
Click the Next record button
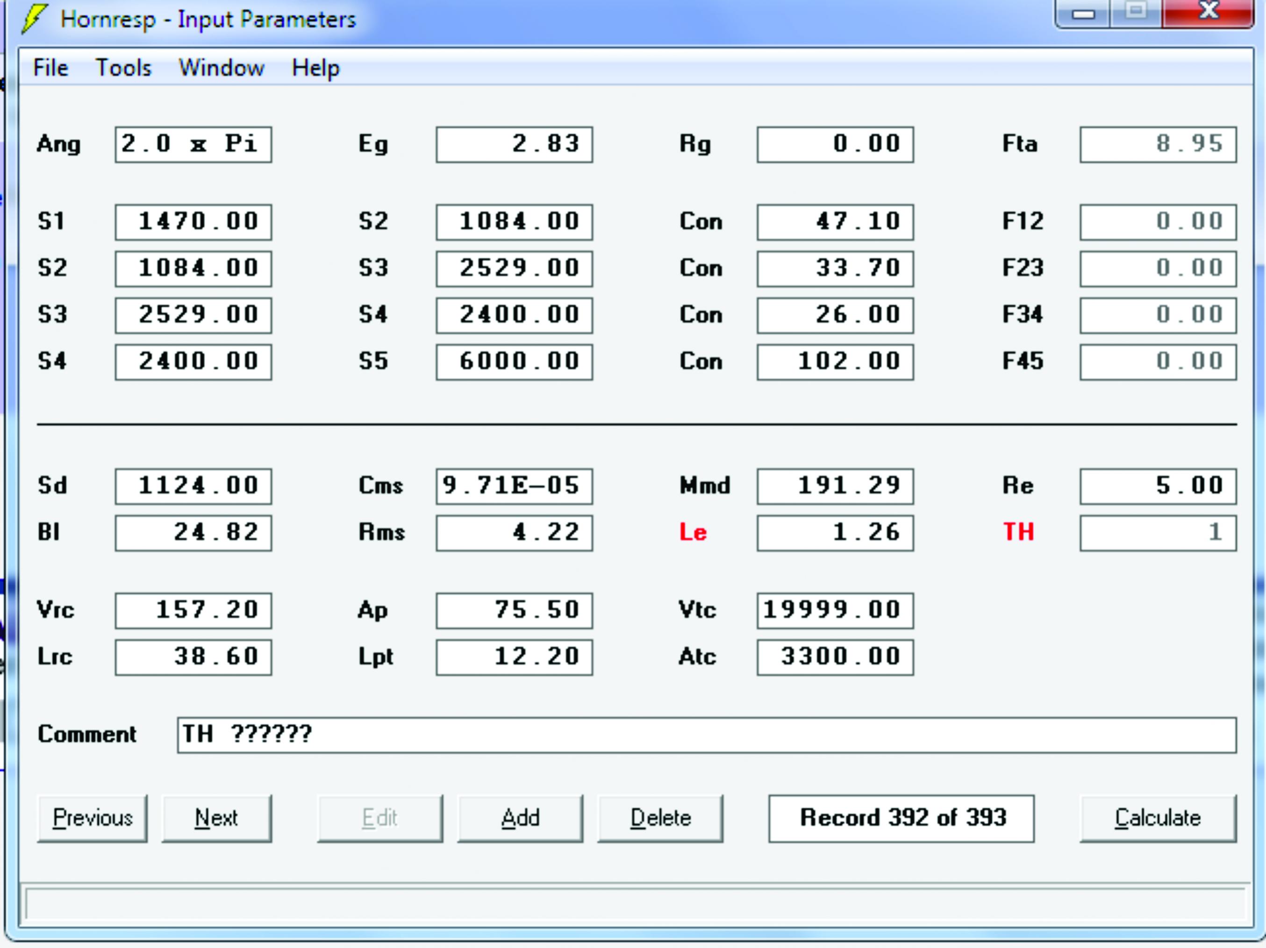(216, 818)
